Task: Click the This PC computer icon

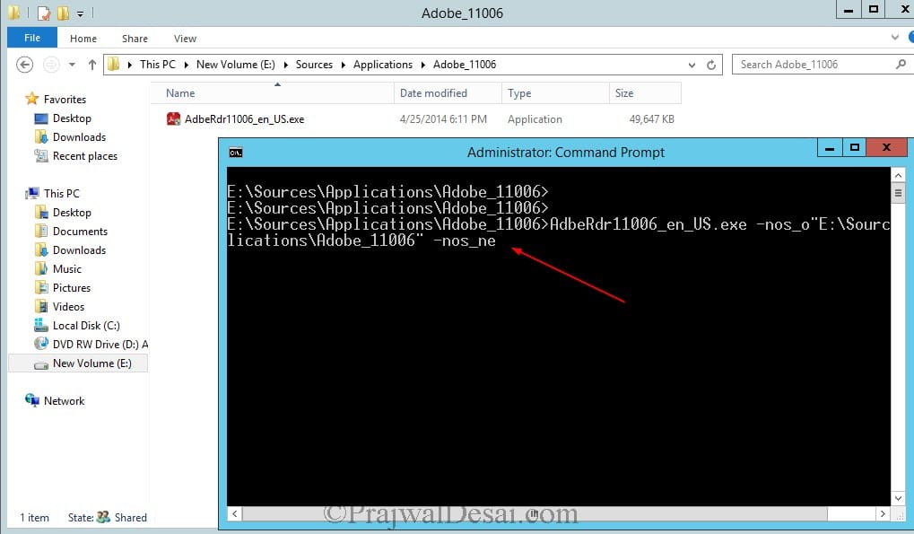Action: (x=32, y=193)
